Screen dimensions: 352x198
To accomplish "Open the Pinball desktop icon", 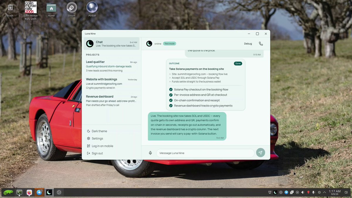I will pyautogui.click(x=92, y=9).
